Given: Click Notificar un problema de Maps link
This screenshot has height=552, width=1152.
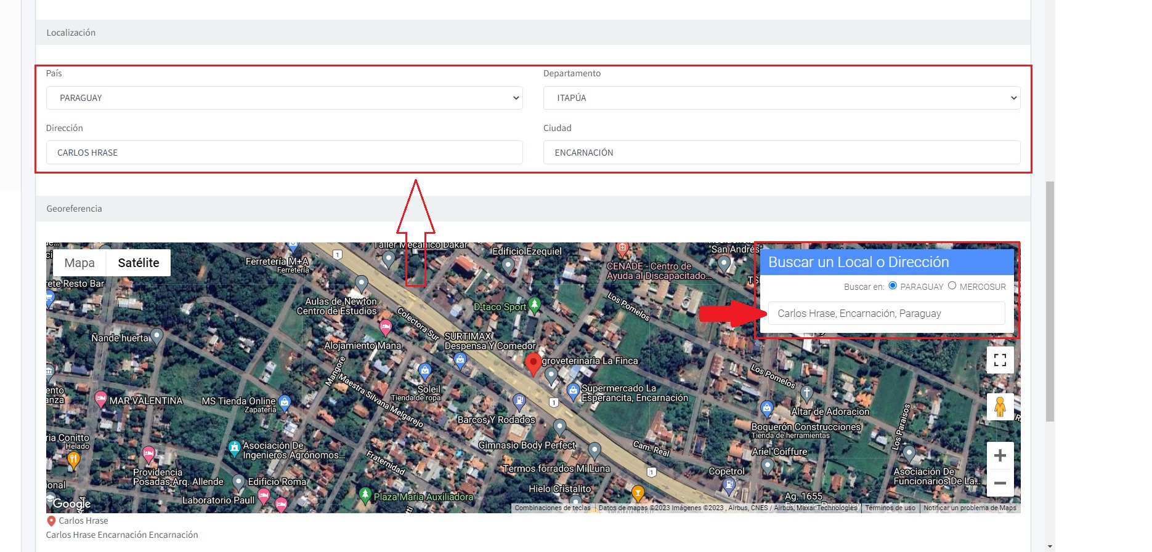Looking at the screenshot, I should (x=970, y=508).
